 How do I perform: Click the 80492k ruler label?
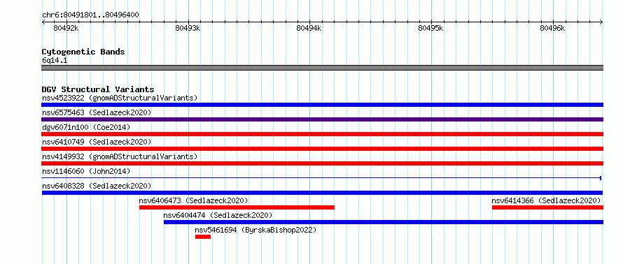click(66, 28)
